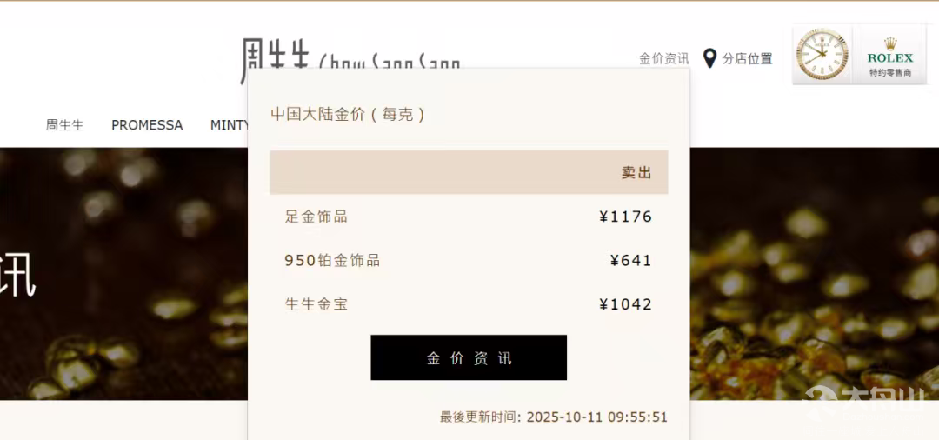
Task: Open the 分店位置 store locations link
Action: point(747,58)
